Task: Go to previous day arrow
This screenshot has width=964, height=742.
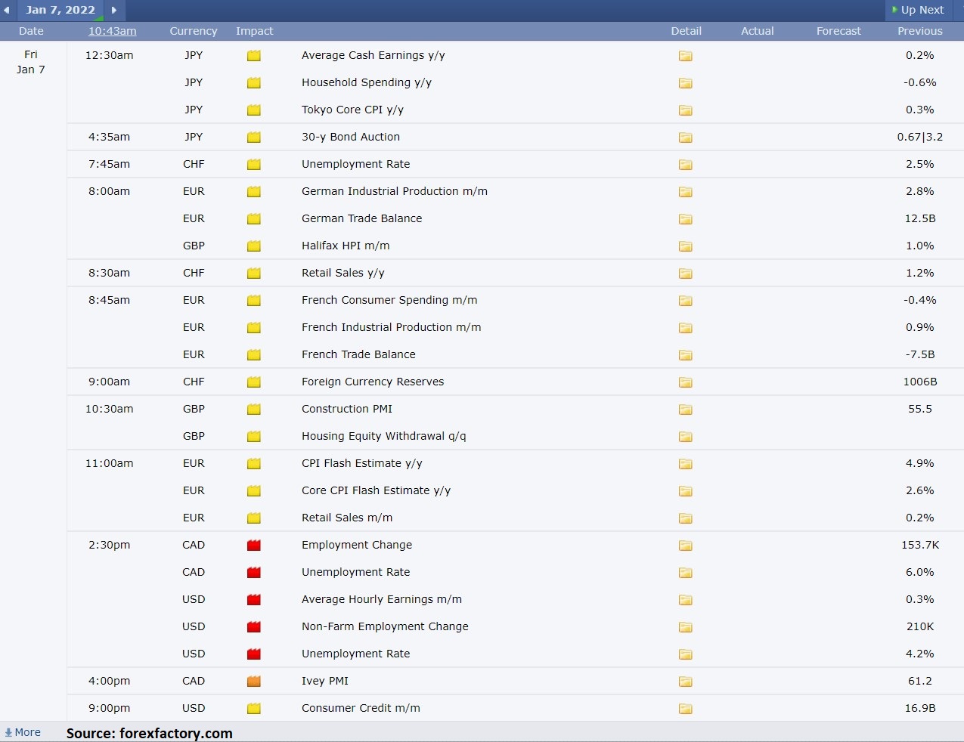Action: click(7, 10)
